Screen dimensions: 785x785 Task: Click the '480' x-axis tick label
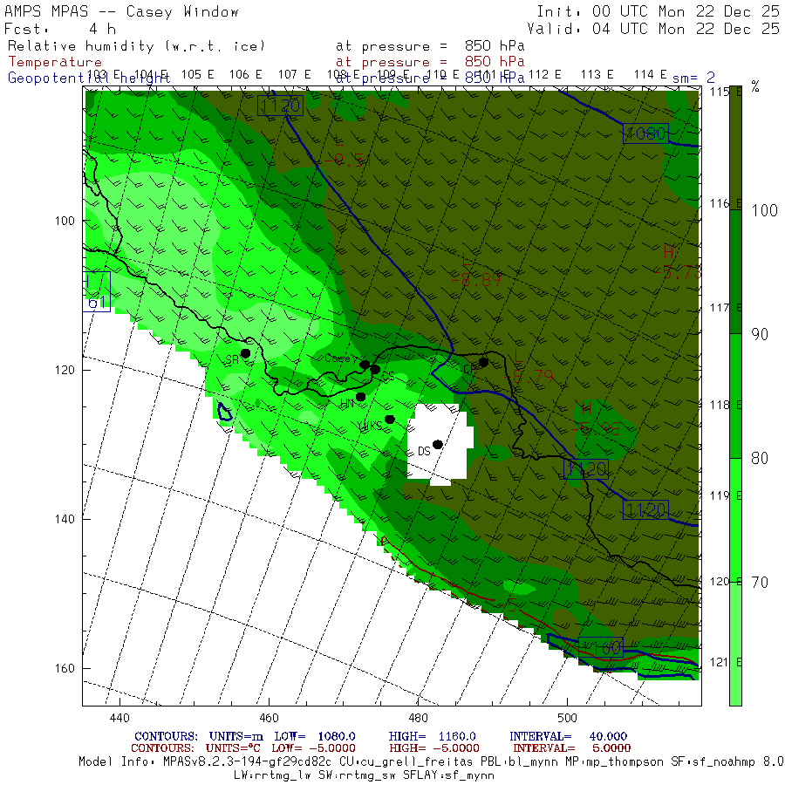[418, 718]
